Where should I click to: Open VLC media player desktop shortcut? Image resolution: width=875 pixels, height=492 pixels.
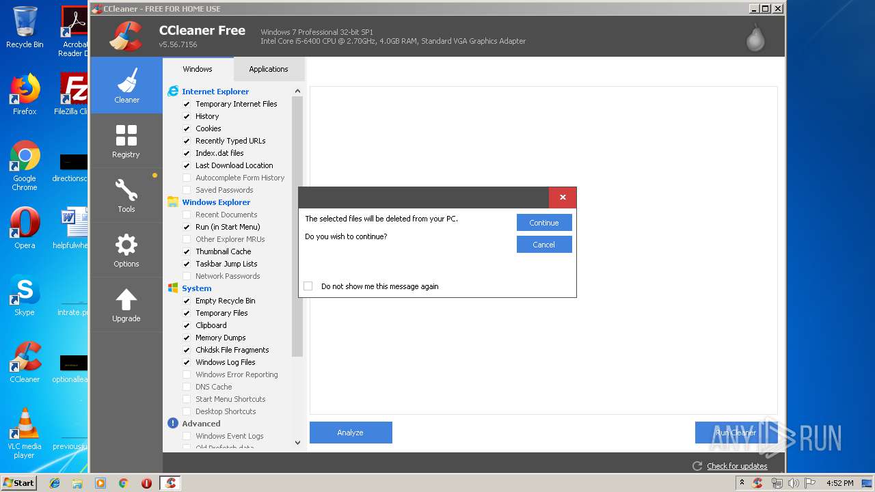(x=25, y=433)
